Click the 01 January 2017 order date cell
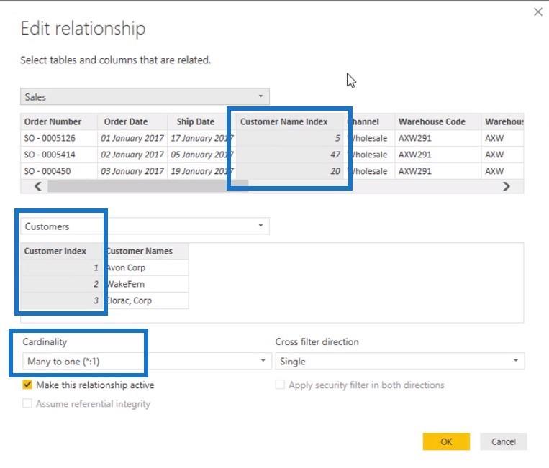The height and width of the screenshot is (468, 549). tap(132, 138)
